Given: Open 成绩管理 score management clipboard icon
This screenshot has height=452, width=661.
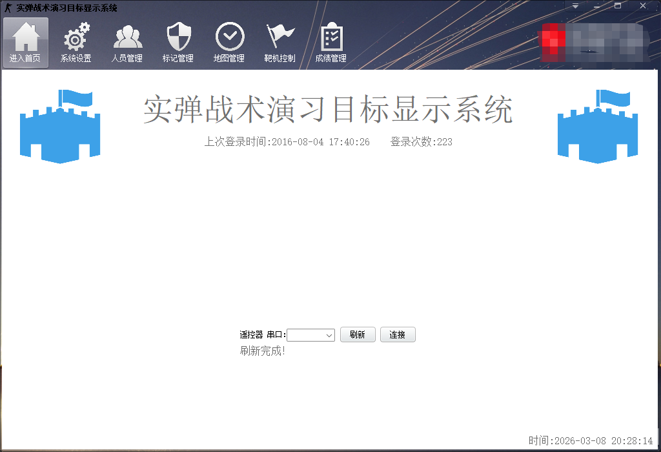Looking at the screenshot, I should [332, 42].
